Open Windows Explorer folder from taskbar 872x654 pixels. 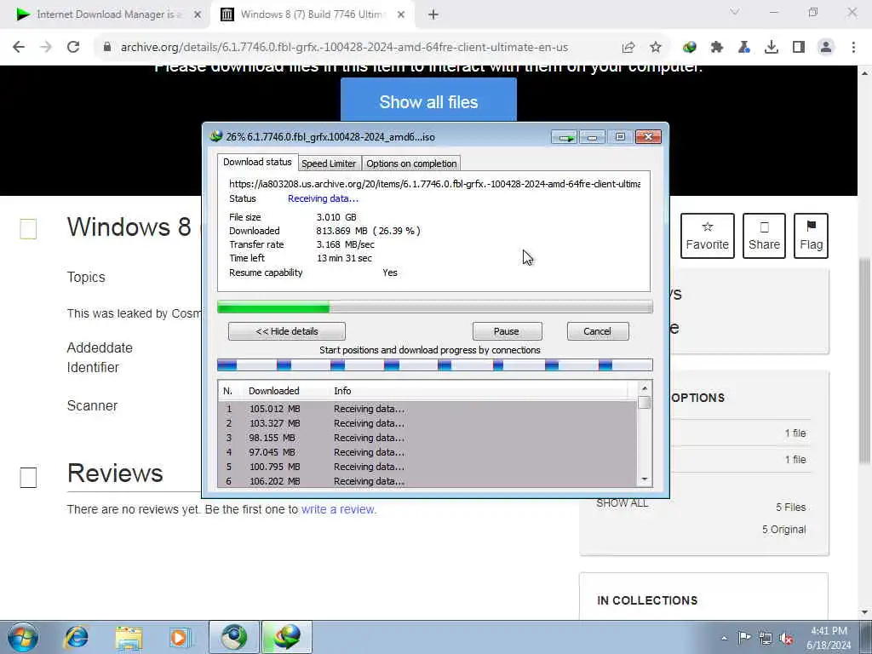[129, 637]
